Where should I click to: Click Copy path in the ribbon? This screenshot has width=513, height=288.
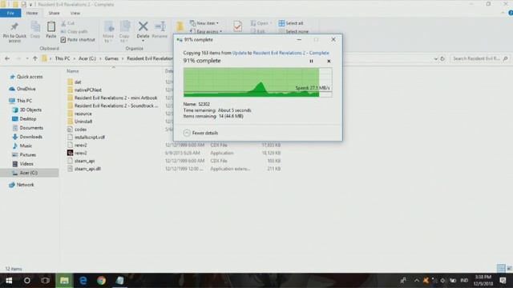75,31
